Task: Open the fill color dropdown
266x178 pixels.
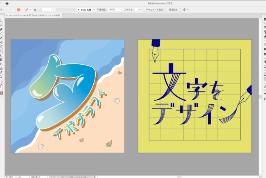Action: coord(23,9)
